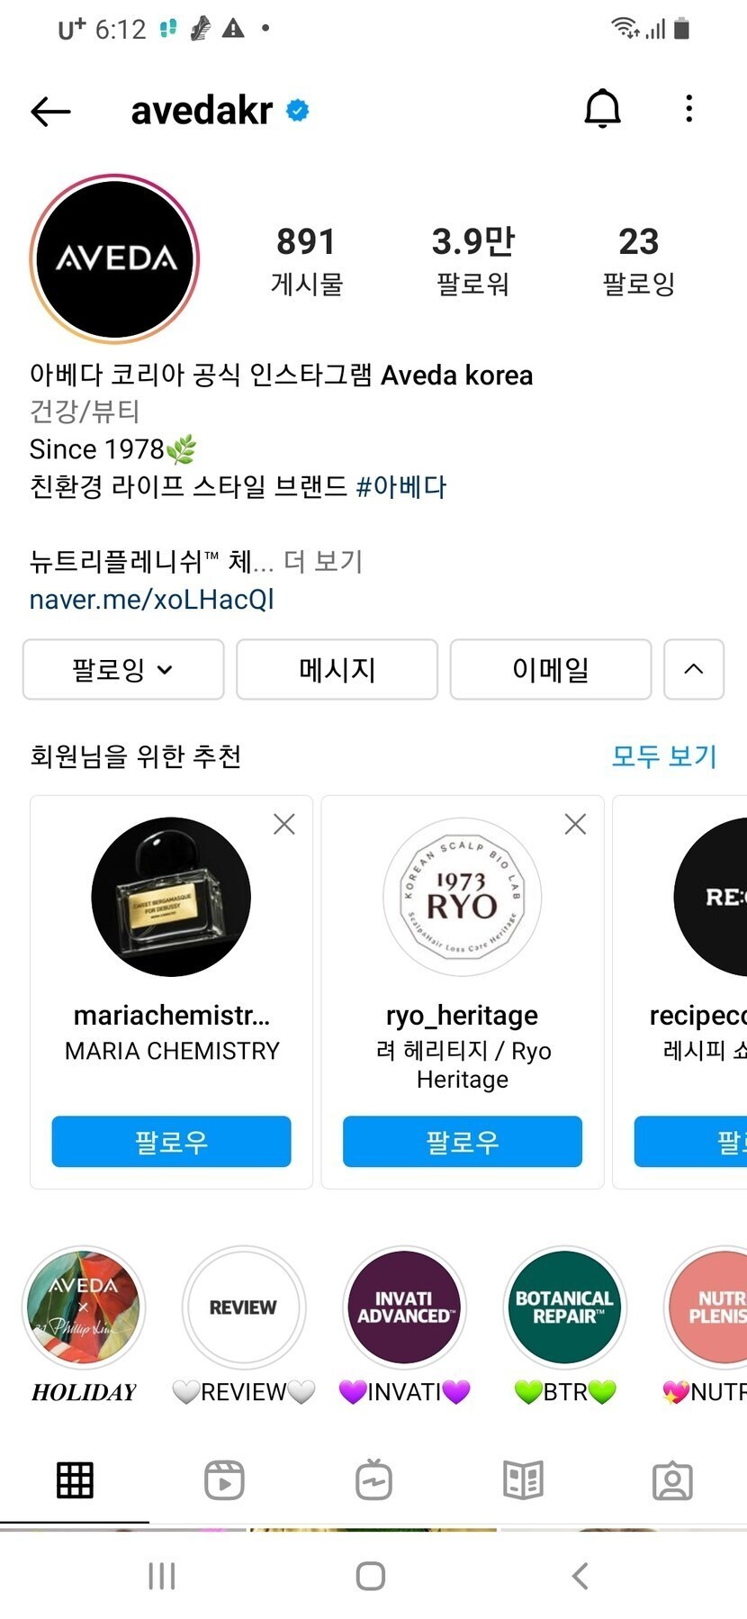Show the tagged photos tab
The height and width of the screenshot is (1619, 747).
(672, 1479)
